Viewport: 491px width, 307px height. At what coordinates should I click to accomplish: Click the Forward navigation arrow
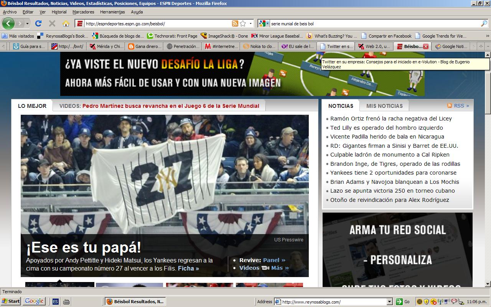(x=19, y=23)
